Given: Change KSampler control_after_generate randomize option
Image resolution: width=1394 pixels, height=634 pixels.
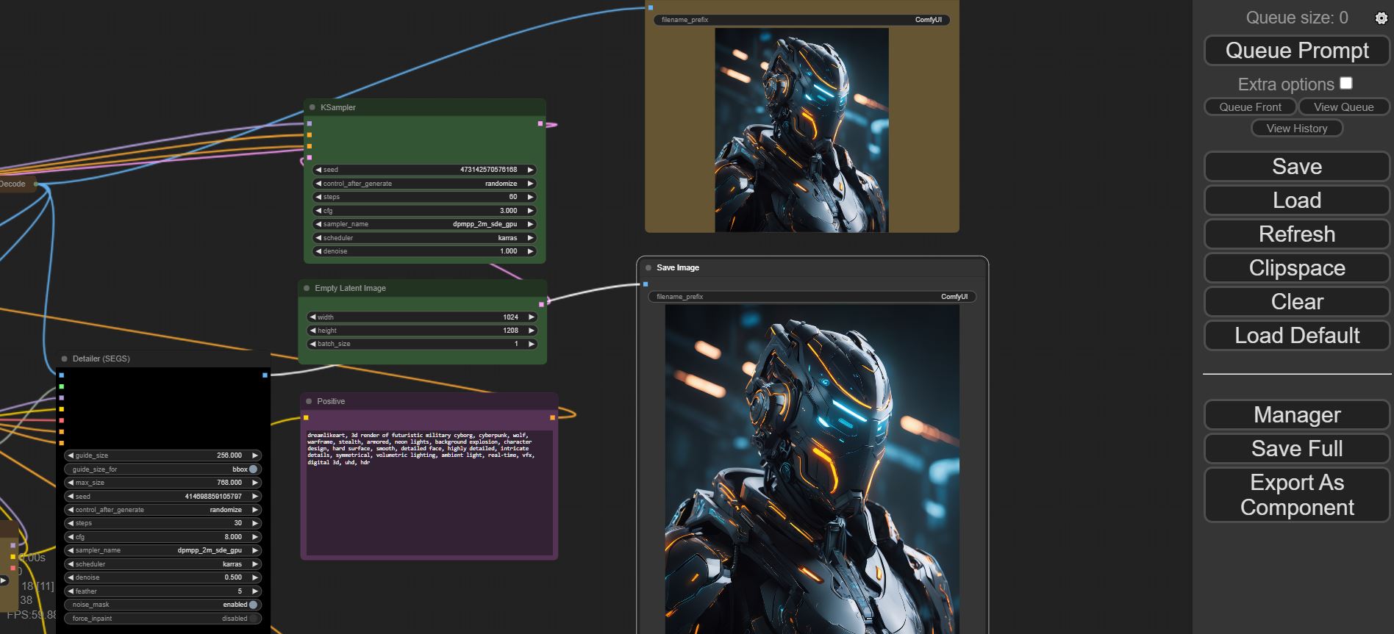Looking at the screenshot, I should pyautogui.click(x=424, y=184).
